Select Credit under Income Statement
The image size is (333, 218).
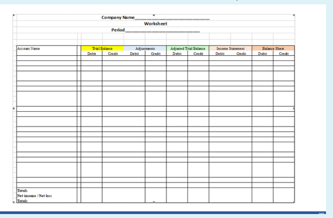click(241, 53)
